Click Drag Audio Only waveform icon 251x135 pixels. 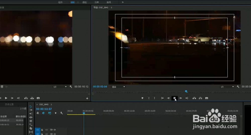7,87
